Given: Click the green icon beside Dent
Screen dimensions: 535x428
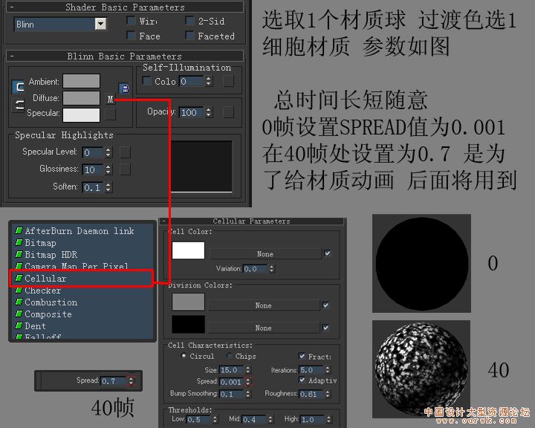Looking at the screenshot, I should click(19, 325).
